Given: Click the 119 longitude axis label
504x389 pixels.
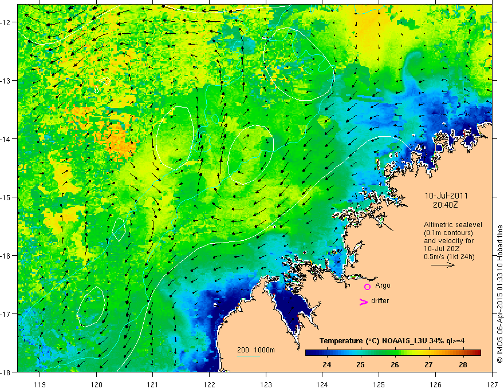Looking at the screenshot, I should point(40,384).
